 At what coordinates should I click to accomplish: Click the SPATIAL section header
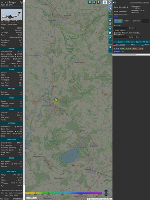[x=12, y=48]
